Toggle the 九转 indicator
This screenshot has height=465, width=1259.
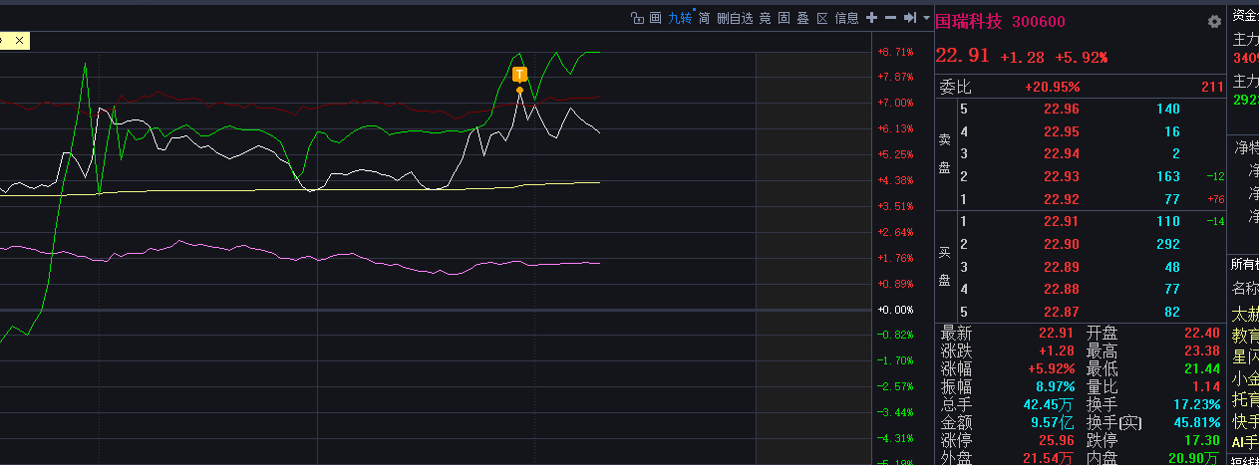pyautogui.click(x=680, y=18)
